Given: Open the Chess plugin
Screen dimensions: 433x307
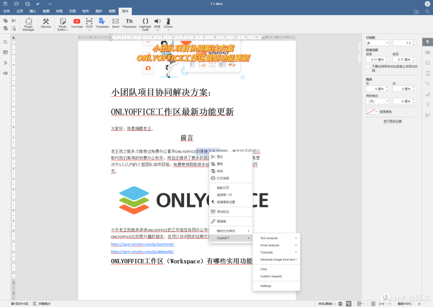Looking at the screenshot, I should coord(168,23).
